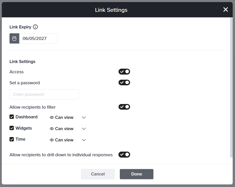
Task: Expand the Dashboard permission dropdown
Action: 84,118
